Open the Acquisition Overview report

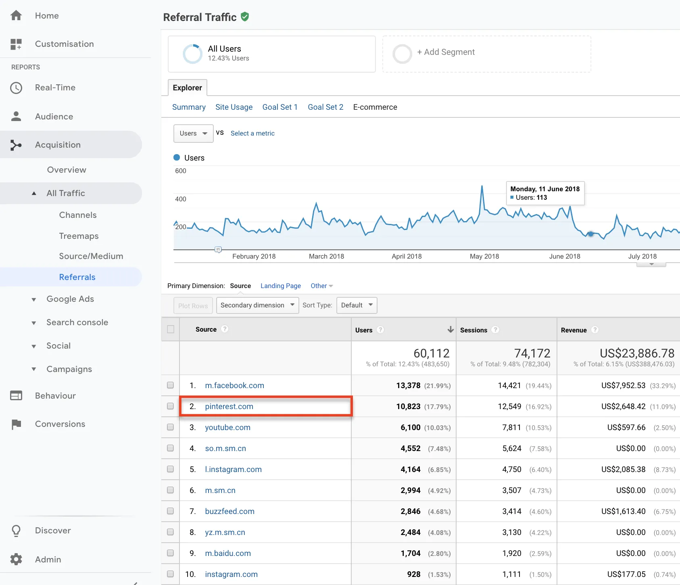(67, 170)
